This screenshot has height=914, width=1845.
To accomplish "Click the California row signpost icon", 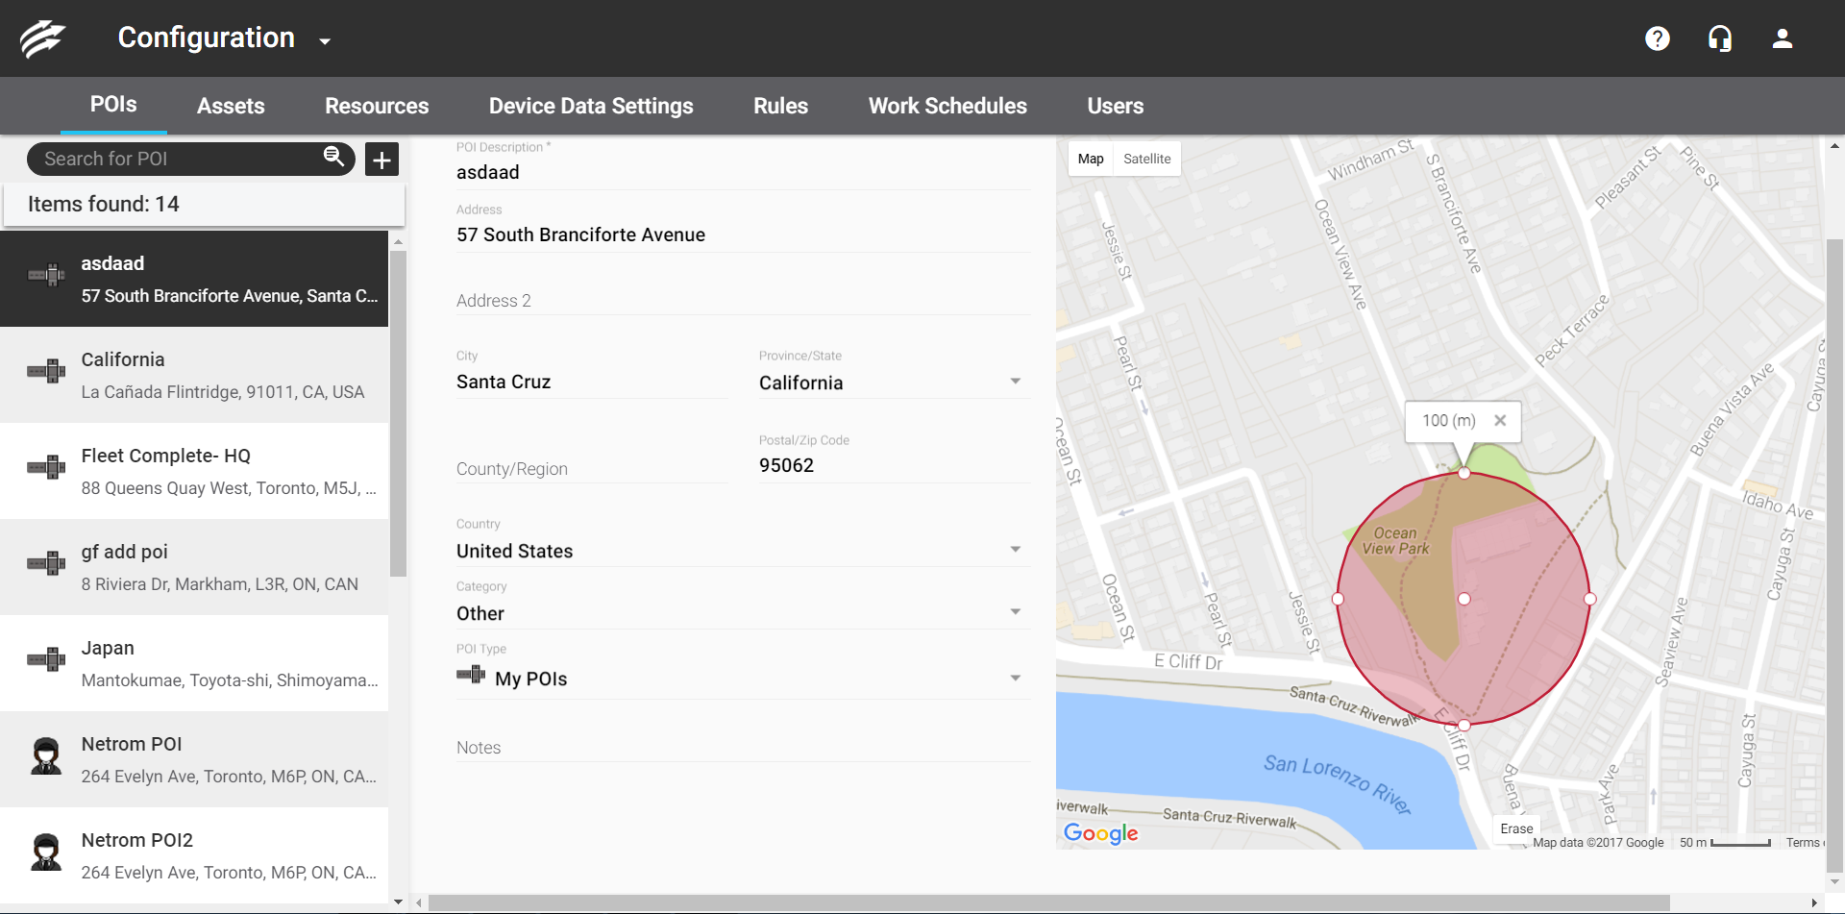I will [46, 371].
